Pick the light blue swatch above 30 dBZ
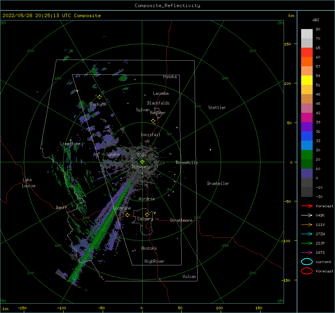 (x=307, y=145)
